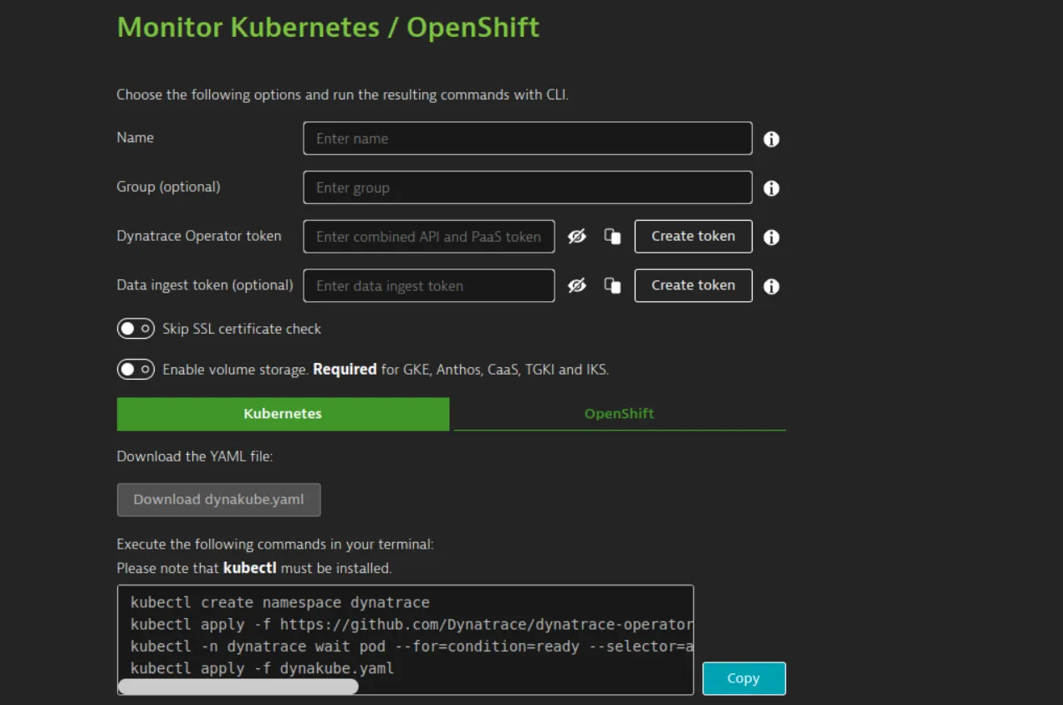Copy the data ingest token to clipboard

(x=612, y=286)
